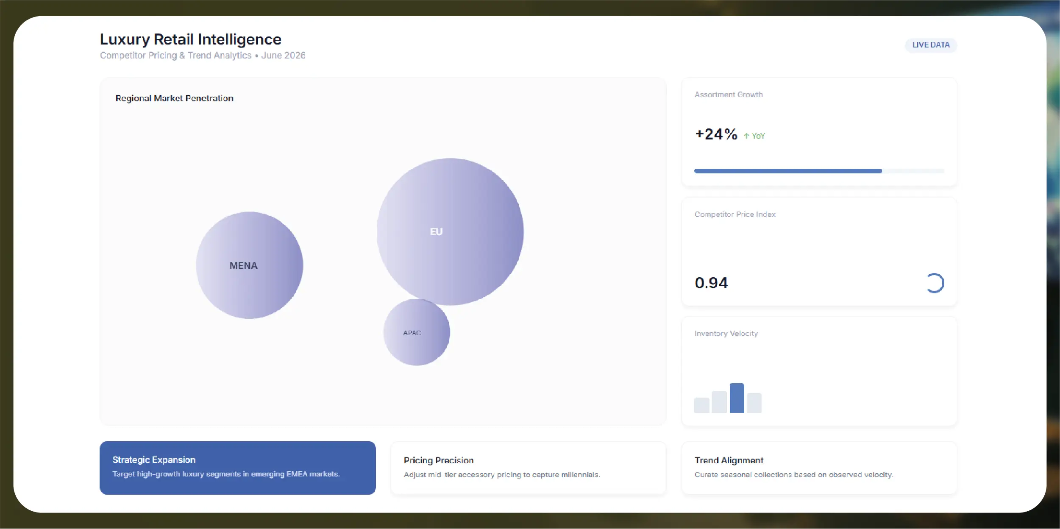Screen dimensions: 1060x529
Task: Click the highlighted blue Inventory Velocity bar
Action: (x=737, y=398)
